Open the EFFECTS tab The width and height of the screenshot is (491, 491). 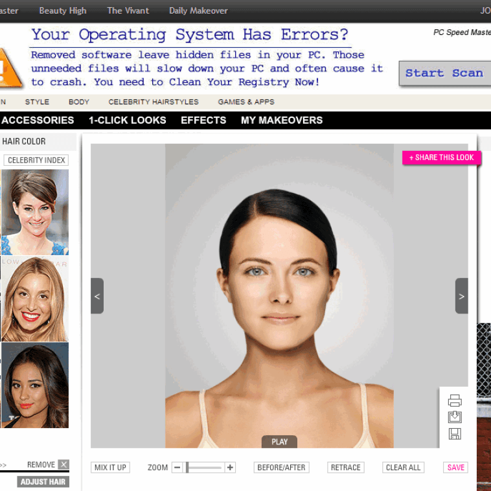pyautogui.click(x=203, y=120)
